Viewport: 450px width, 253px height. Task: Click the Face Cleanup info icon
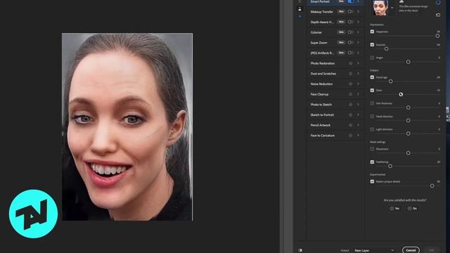click(350, 94)
